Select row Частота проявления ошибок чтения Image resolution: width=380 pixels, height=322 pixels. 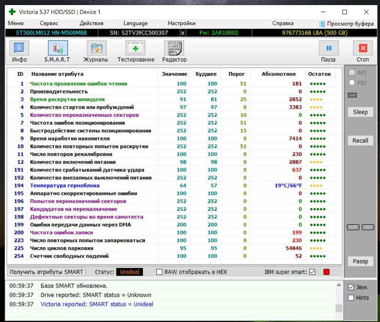pyautogui.click(x=175, y=83)
